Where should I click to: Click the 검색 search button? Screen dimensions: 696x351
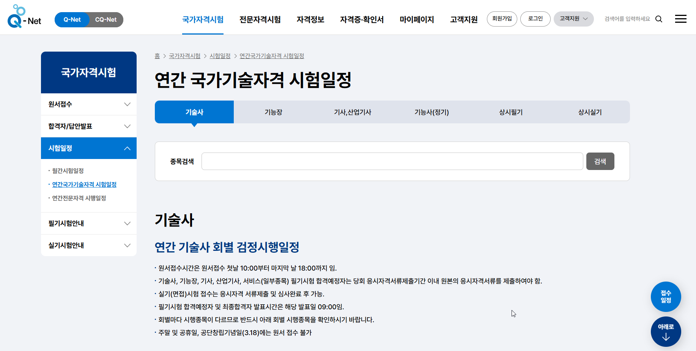600,161
